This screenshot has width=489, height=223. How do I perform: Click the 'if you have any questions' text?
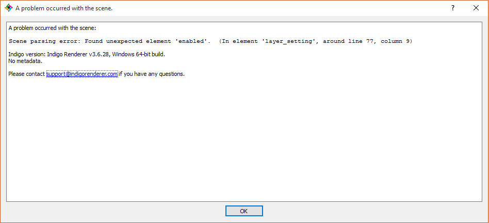point(152,74)
